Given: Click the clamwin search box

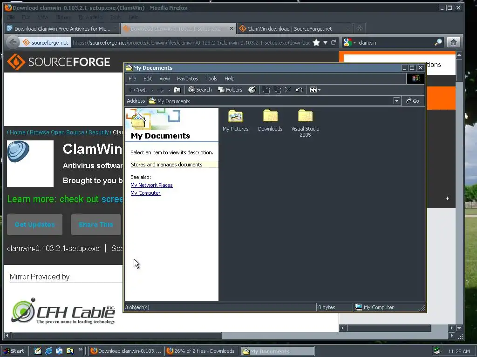Looking at the screenshot, I should pos(395,42).
